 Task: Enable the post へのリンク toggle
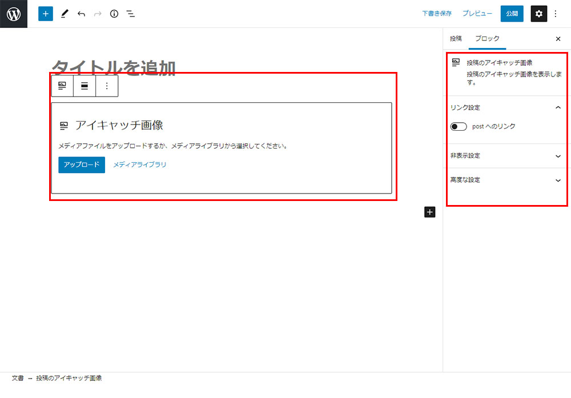pos(459,126)
